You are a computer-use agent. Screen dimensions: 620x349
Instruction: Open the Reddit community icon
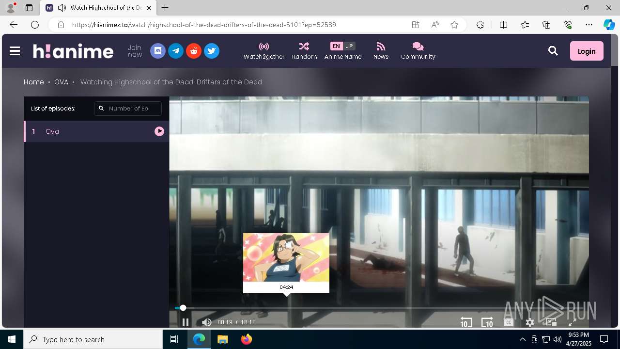point(194,51)
